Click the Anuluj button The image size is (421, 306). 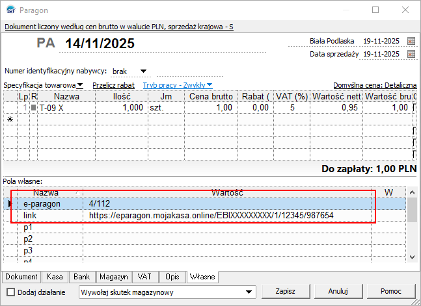pyautogui.click(x=338, y=292)
